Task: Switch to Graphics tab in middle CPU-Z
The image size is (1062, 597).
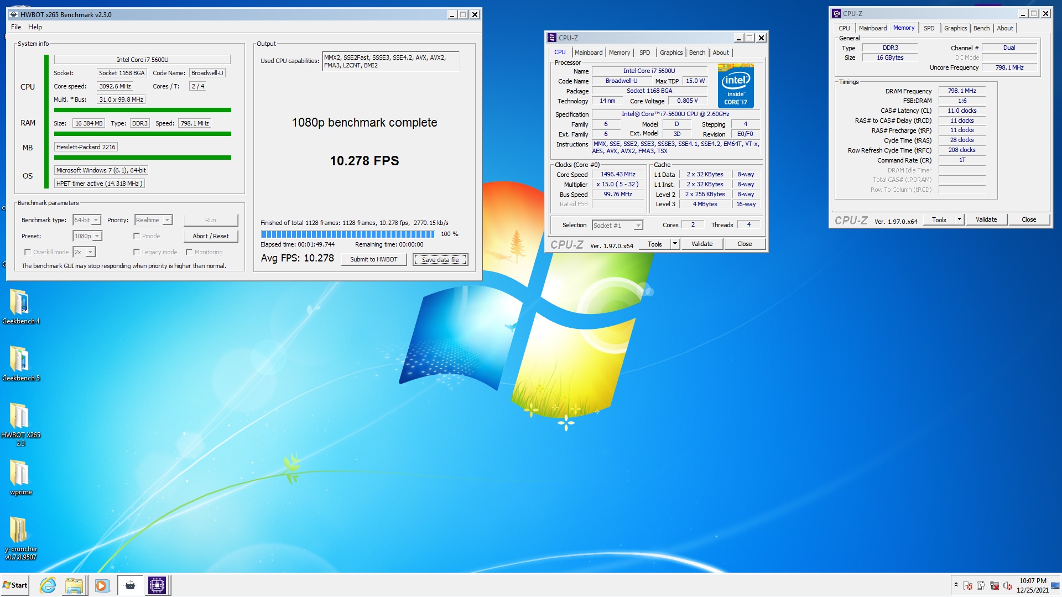Action: [671, 53]
